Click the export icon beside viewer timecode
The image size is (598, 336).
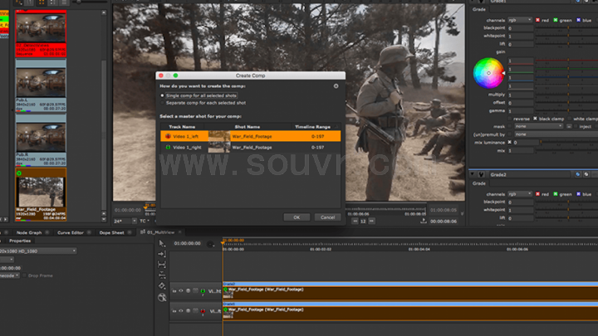(x=424, y=221)
